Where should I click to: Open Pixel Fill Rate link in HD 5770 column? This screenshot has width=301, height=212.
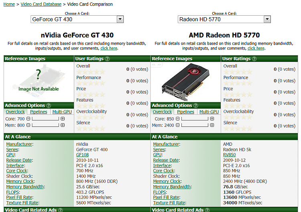click(166, 197)
